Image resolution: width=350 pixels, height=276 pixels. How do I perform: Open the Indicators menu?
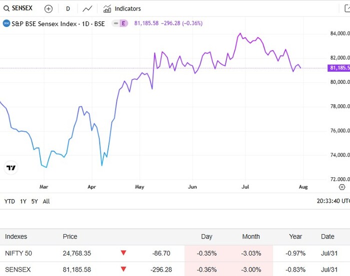(x=122, y=8)
